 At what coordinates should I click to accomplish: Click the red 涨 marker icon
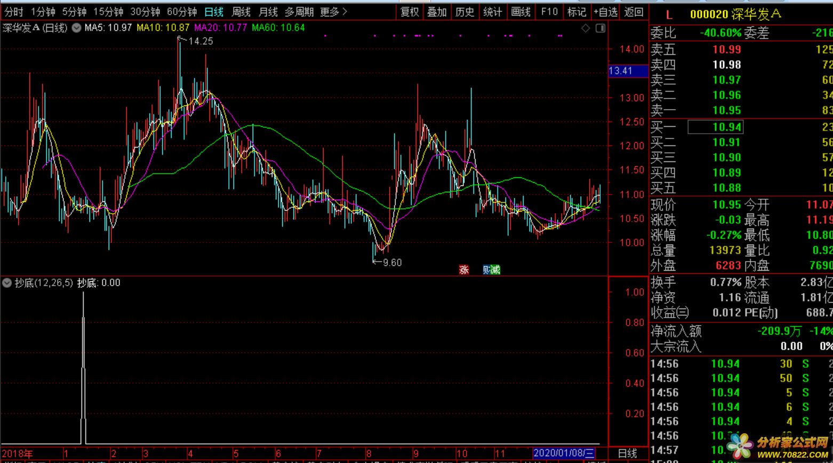coord(464,270)
